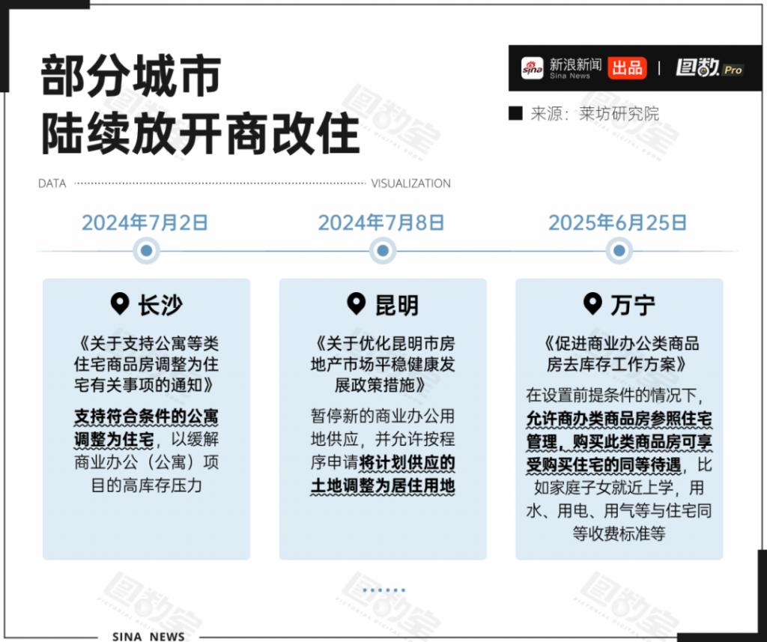Click the SINA NEWS footer label
The width and height of the screenshot is (767, 642).
click(149, 636)
